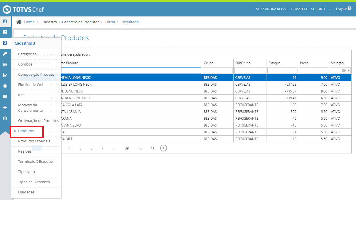Image resolution: width=359 pixels, height=232 pixels.
Task: Open Fidelidade Web menu item
Action: click(31, 85)
